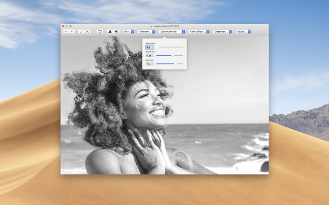This screenshot has height=205, width=329.
Task: Click the Brightness slider handle
Action: click(173, 55)
